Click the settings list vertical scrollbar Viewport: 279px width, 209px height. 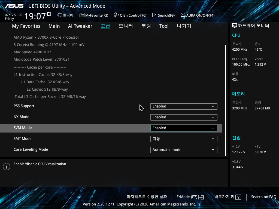coord(226,100)
